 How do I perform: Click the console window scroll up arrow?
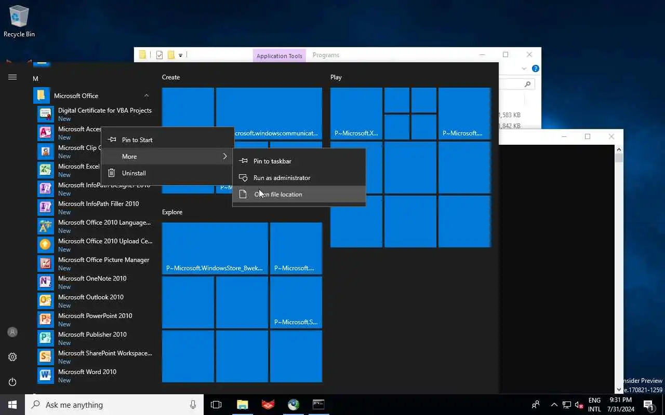pos(619,150)
